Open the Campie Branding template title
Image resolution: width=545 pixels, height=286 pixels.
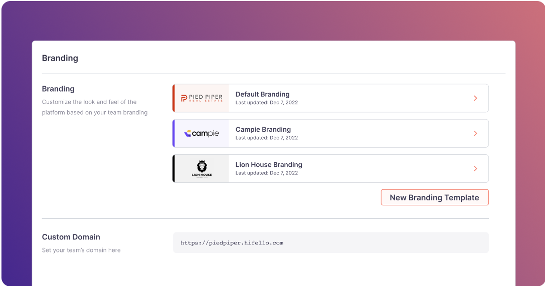point(263,129)
